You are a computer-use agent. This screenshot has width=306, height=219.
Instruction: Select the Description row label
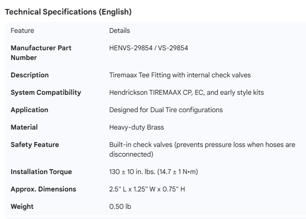pos(29,75)
